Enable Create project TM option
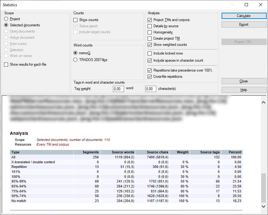Viewport: 268px width, 215px height. coord(150,38)
